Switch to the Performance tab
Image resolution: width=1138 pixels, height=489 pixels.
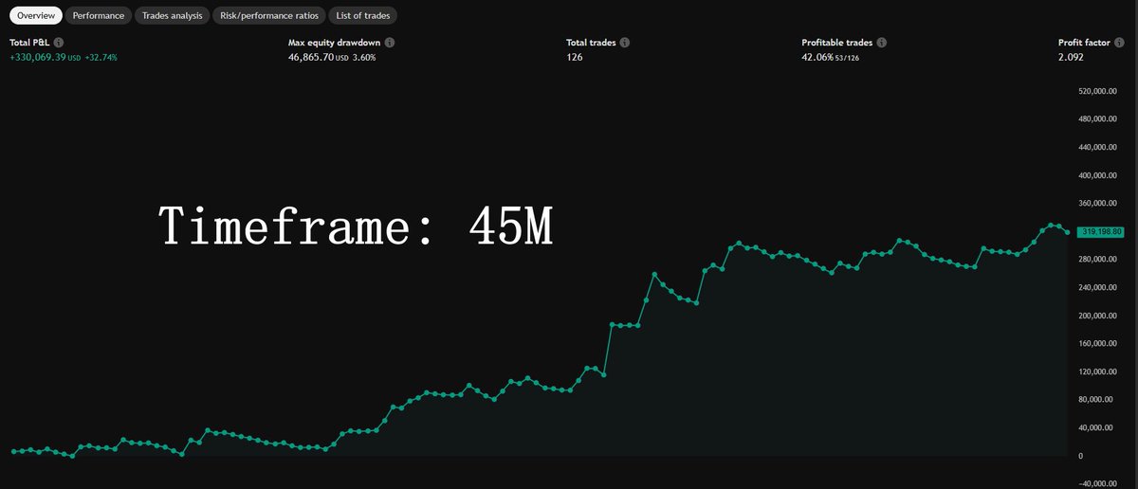[99, 15]
